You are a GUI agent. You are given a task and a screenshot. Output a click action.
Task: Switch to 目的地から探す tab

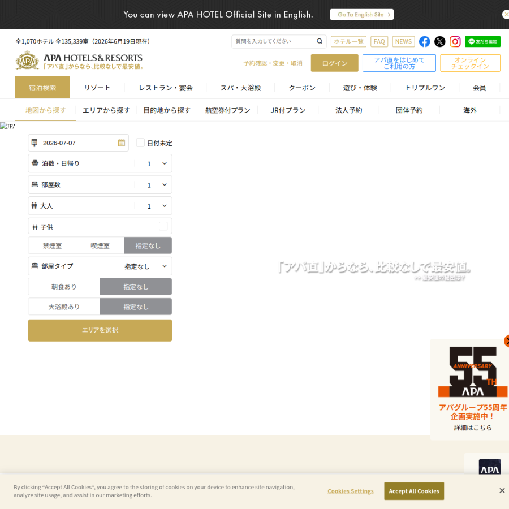pyautogui.click(x=167, y=110)
